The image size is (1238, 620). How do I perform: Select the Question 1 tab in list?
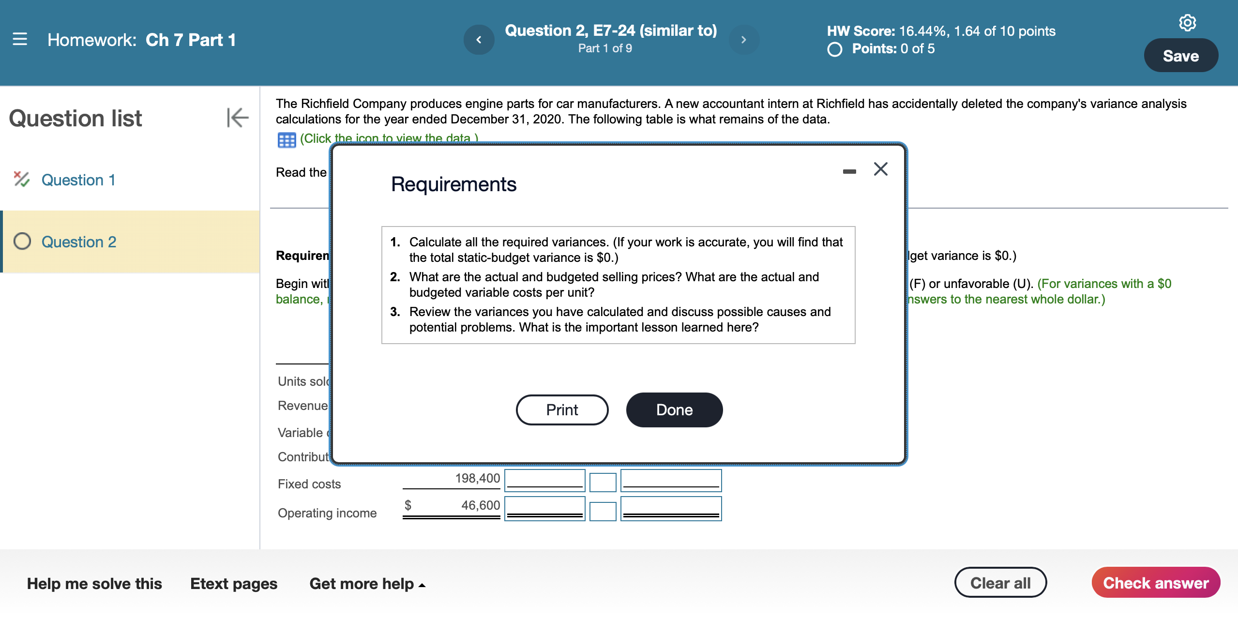tap(79, 179)
